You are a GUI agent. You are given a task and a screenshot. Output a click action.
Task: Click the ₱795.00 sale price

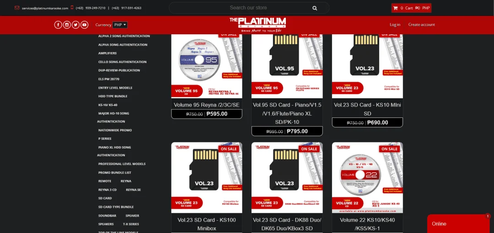tap(297, 131)
